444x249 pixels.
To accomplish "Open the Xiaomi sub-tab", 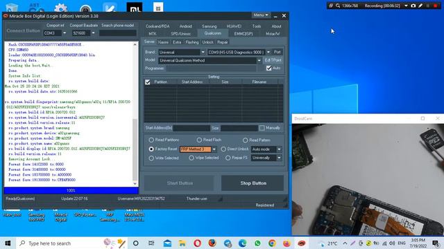I will 163,42.
